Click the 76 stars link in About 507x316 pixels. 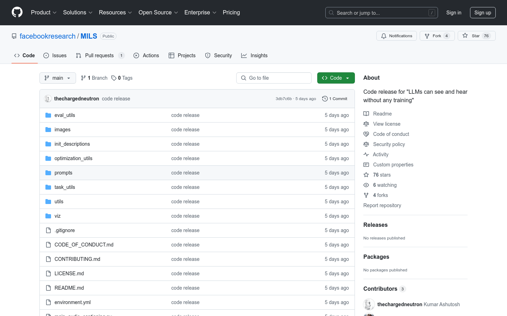pyautogui.click(x=382, y=175)
